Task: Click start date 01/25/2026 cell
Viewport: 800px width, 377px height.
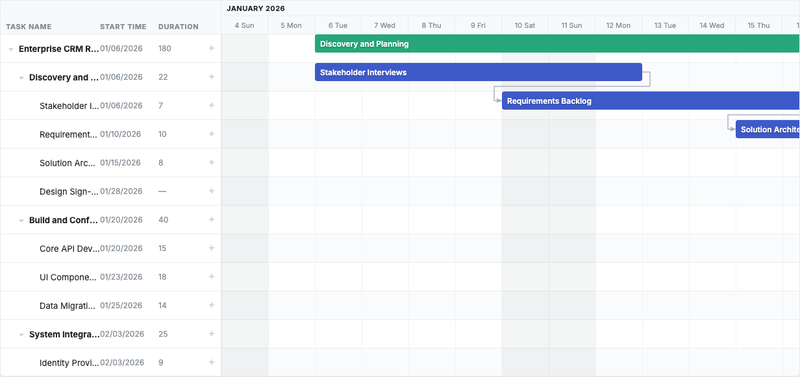Action: pyautogui.click(x=121, y=306)
